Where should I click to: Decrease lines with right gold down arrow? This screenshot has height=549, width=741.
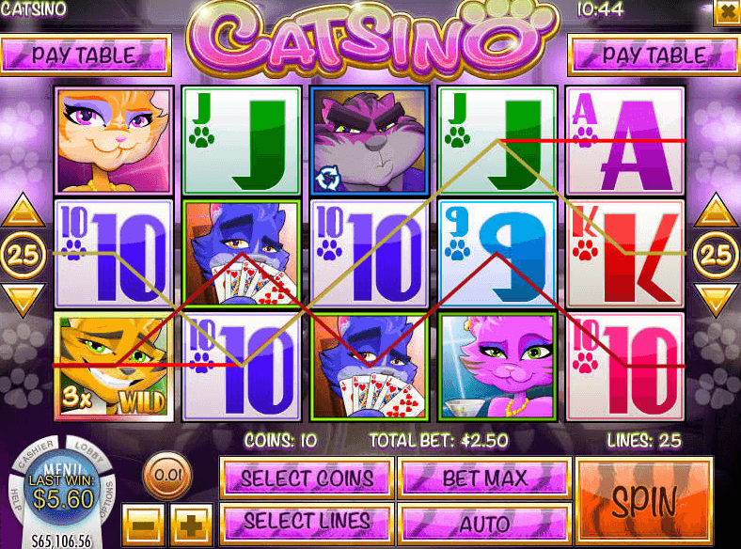point(717,300)
